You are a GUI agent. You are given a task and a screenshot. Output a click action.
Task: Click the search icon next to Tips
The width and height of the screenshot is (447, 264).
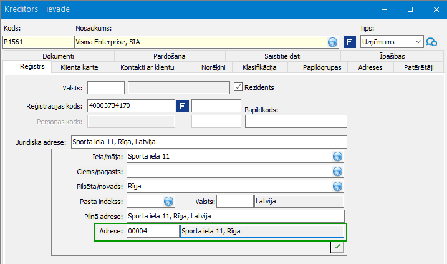click(x=431, y=42)
